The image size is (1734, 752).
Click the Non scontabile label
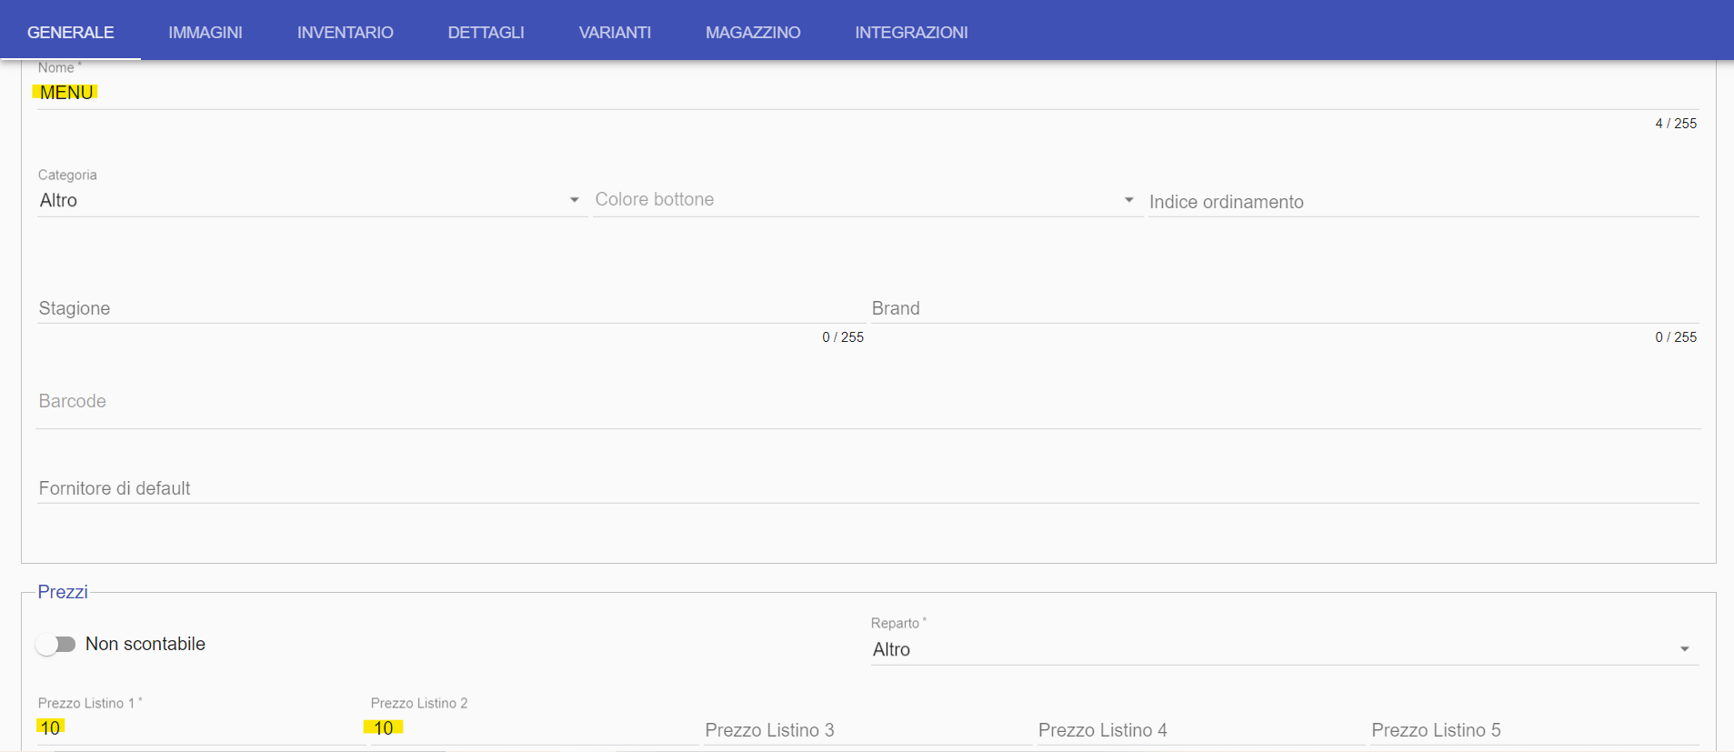tap(145, 644)
